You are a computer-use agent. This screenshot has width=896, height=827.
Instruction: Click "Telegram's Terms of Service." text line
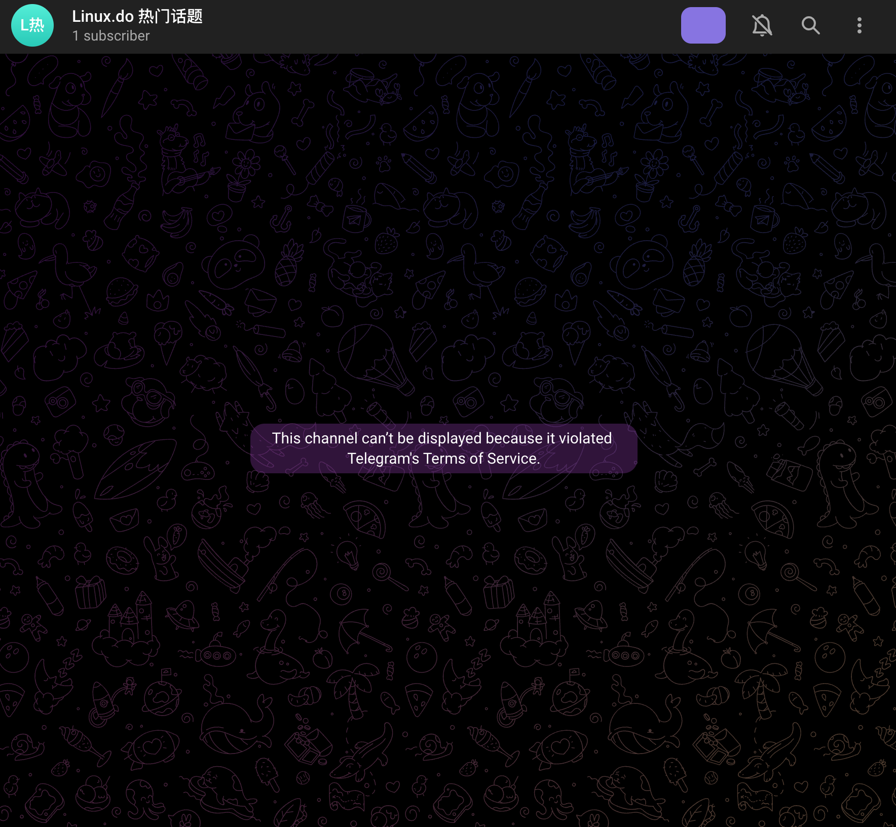[443, 459]
